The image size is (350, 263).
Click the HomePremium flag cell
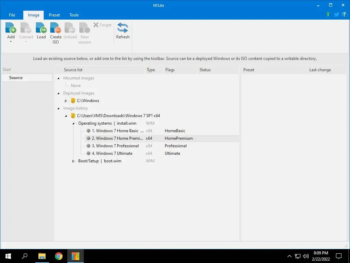pyautogui.click(x=178, y=138)
